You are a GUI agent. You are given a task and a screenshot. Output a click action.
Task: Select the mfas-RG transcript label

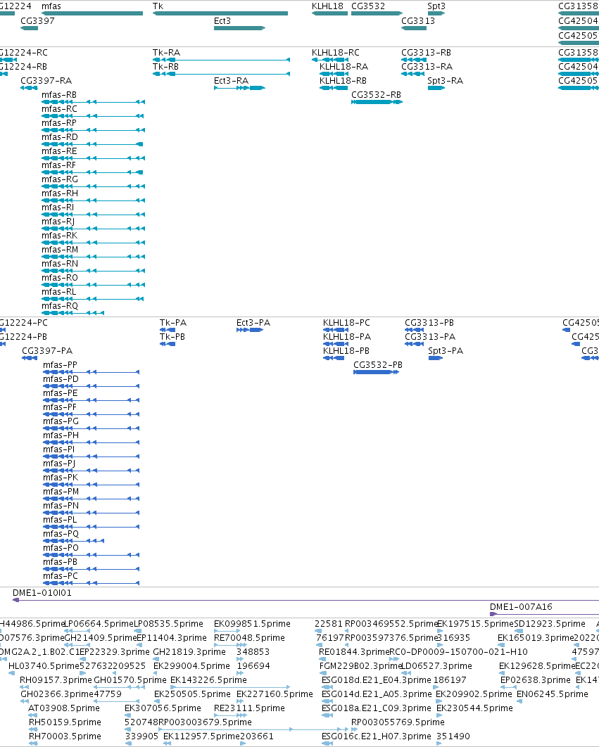point(60,179)
